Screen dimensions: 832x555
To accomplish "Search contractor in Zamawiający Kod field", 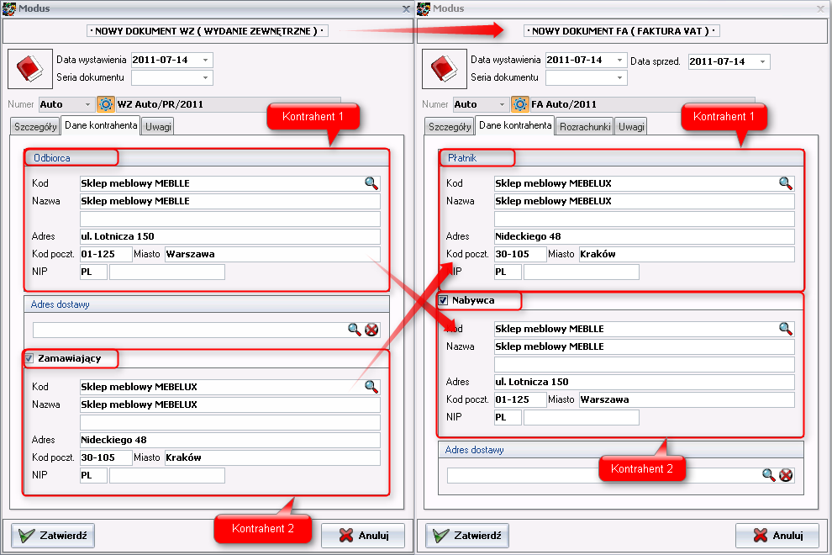I will (x=371, y=387).
